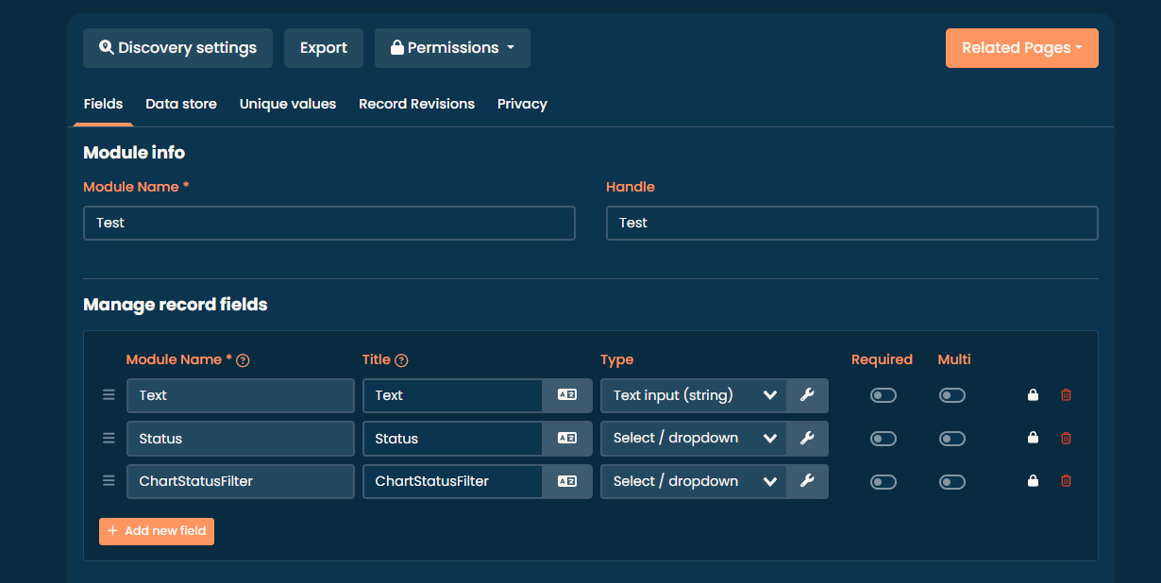1161x583 pixels.
Task: Toggle Multi for the Text field
Action: [952, 395]
